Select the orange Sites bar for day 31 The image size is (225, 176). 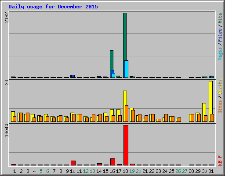(212, 118)
